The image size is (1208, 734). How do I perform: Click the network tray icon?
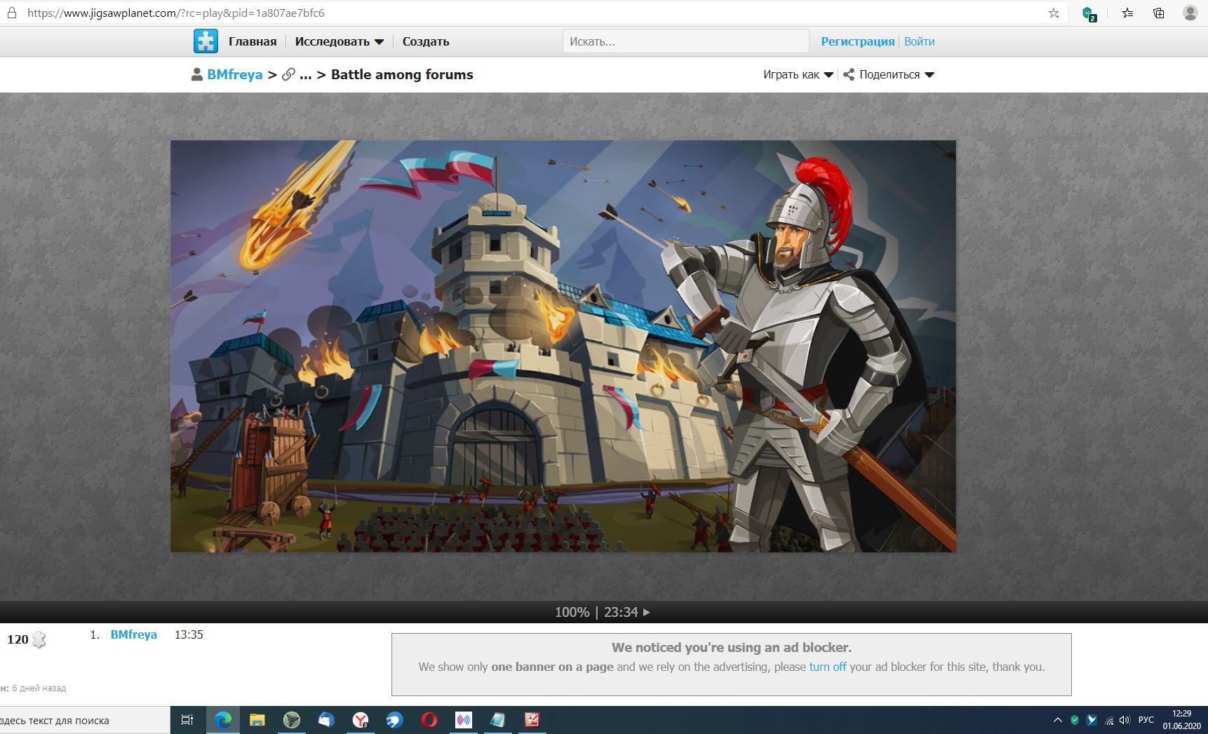pyautogui.click(x=1109, y=720)
